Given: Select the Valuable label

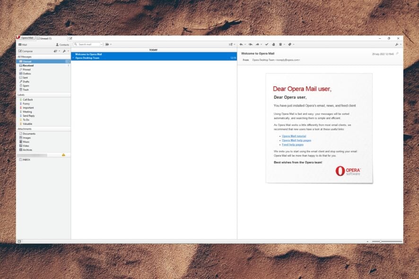Looking at the screenshot, I should pyautogui.click(x=44, y=124).
